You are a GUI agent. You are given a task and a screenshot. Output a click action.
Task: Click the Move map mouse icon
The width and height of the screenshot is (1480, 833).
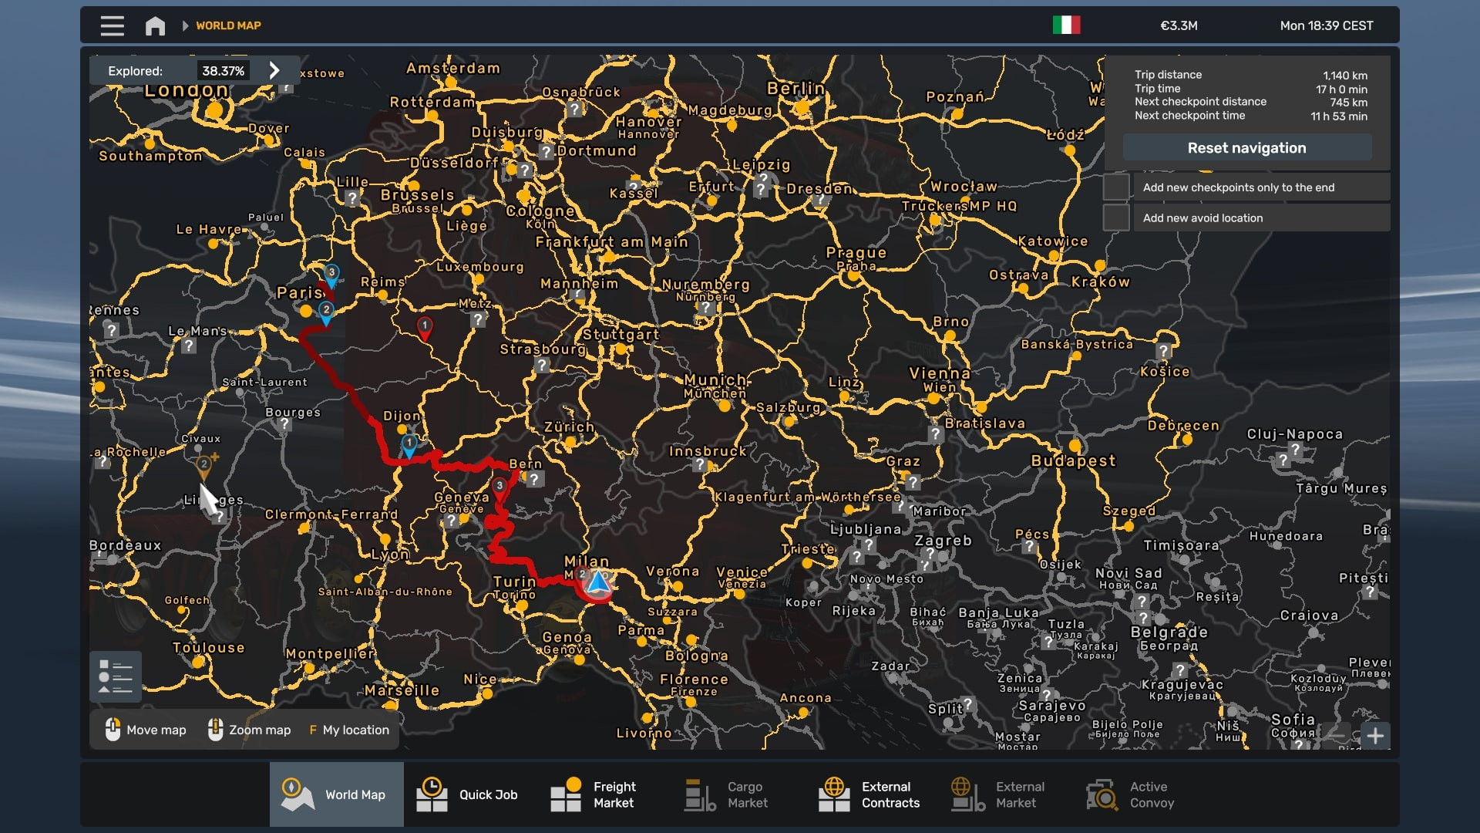coord(113,730)
